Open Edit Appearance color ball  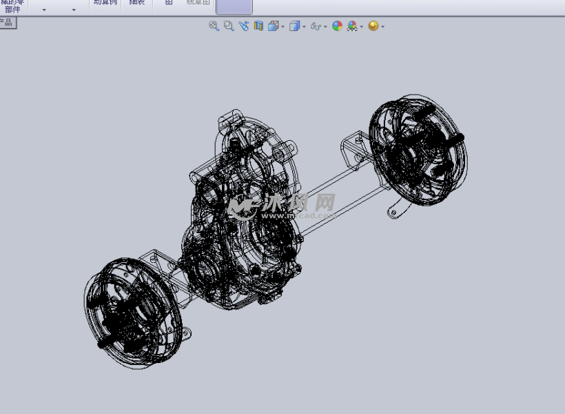coord(337,26)
